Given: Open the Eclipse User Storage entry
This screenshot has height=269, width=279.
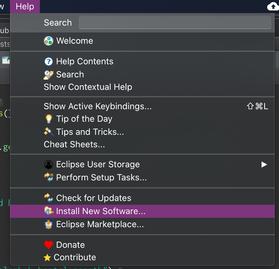Looking at the screenshot, I should tap(142, 164).
